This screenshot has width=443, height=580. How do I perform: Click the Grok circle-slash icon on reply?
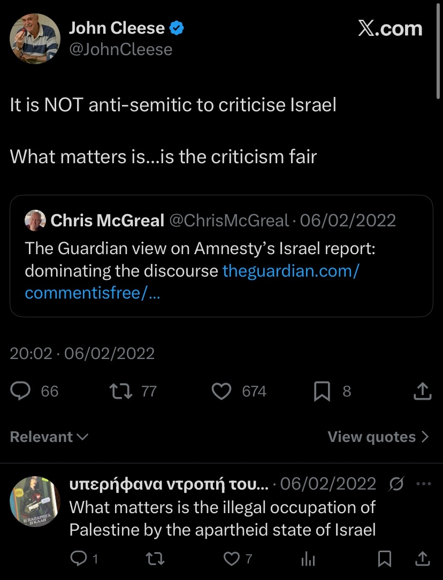396,484
